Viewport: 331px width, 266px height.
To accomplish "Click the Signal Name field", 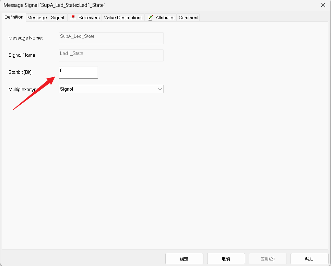I will (111, 55).
